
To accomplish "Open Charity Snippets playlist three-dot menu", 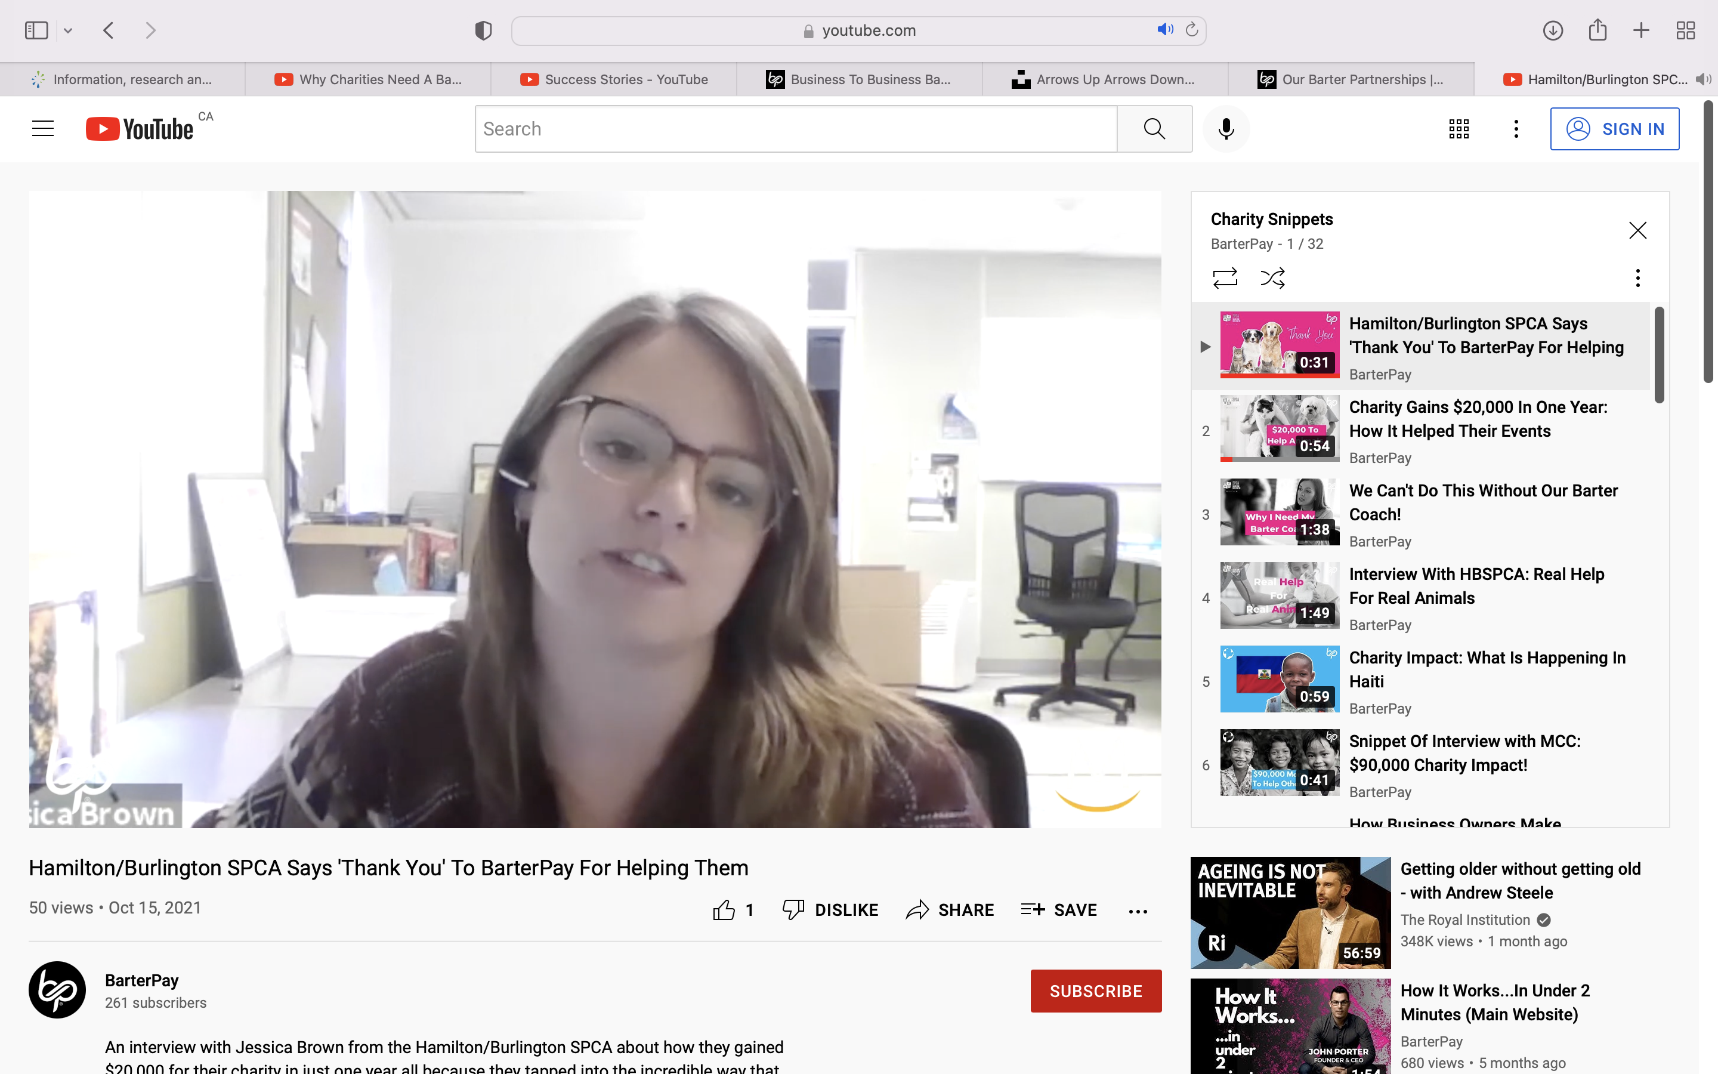I will coord(1637,277).
